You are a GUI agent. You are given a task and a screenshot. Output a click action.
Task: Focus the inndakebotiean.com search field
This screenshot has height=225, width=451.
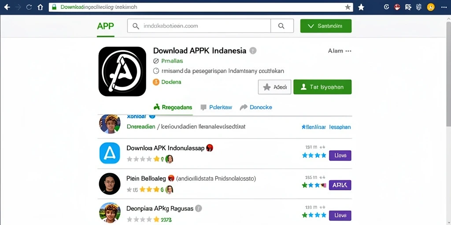point(199,26)
